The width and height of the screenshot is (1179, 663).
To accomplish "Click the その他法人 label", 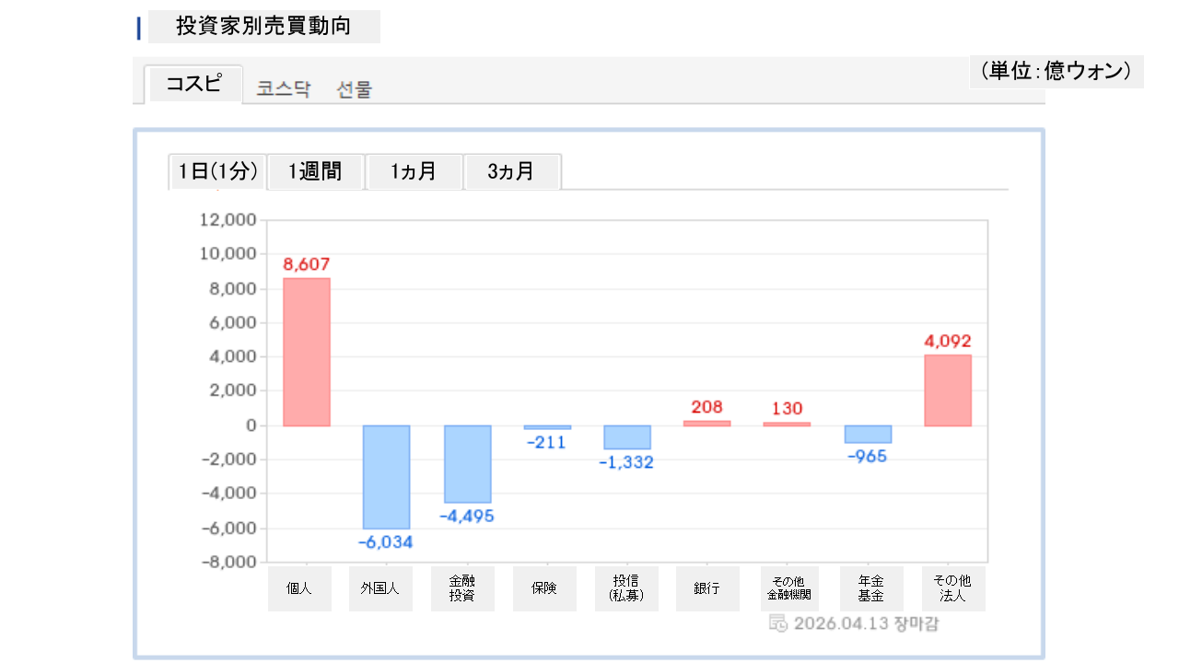I will 952,588.
